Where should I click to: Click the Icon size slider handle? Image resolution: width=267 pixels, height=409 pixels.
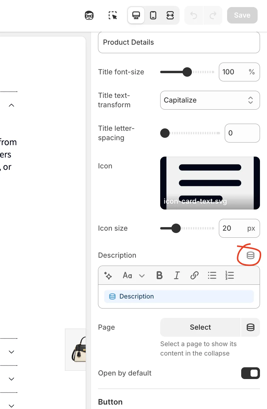point(176,228)
